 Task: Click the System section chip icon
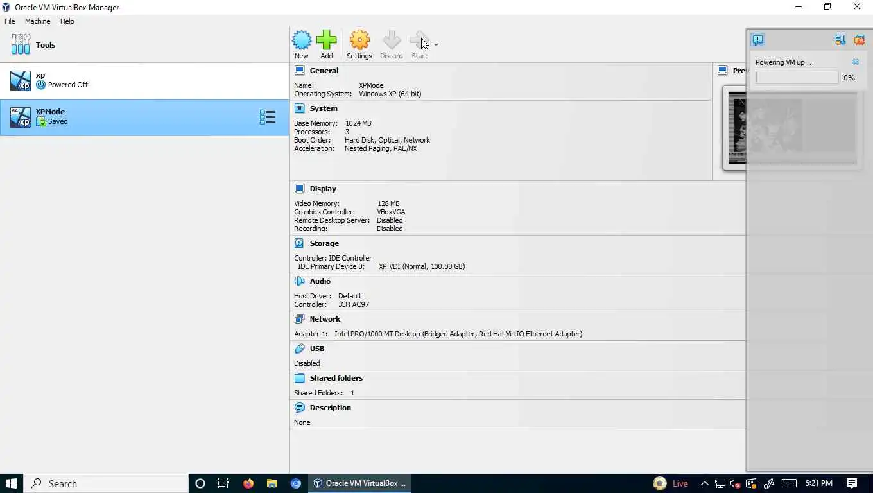tap(299, 108)
